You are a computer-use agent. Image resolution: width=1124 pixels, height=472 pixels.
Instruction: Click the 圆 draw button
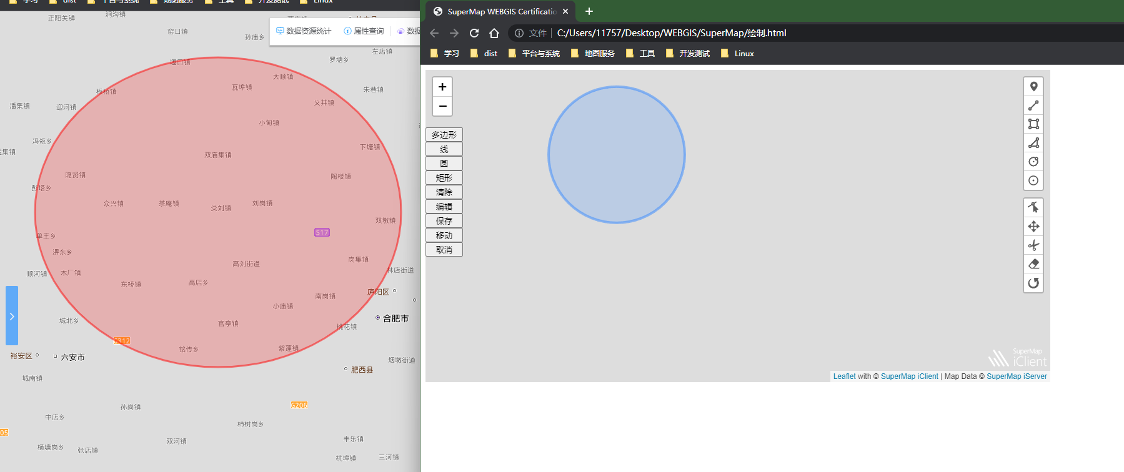tap(444, 164)
